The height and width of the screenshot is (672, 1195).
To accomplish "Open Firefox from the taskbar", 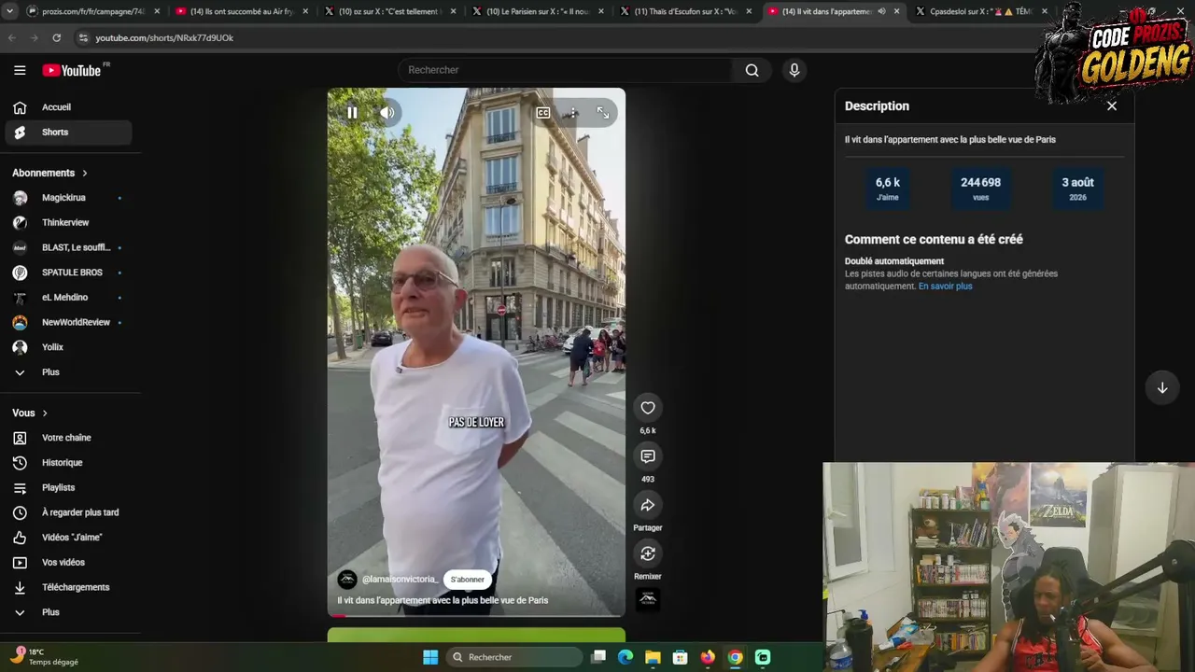I will click(708, 657).
